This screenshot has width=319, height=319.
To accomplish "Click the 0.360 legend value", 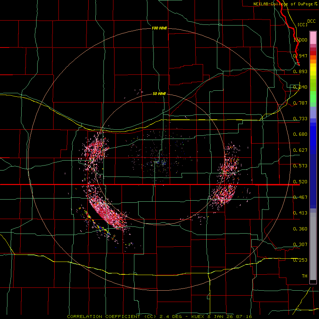I will click(300, 229).
